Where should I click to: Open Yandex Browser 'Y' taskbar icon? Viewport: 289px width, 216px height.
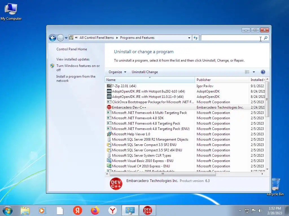(x=112, y=210)
